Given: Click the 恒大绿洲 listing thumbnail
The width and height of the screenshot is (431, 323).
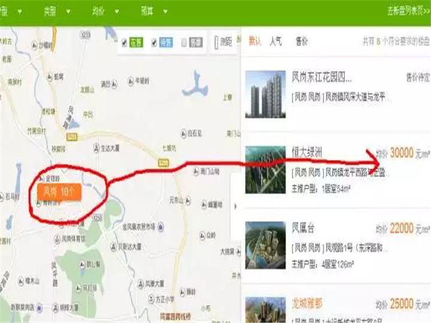Looking at the screenshot, I should pyautogui.click(x=265, y=170).
